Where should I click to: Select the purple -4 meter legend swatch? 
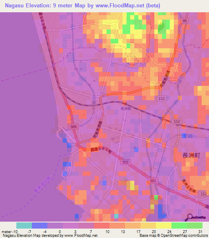pyautogui.click(x=55, y=226)
